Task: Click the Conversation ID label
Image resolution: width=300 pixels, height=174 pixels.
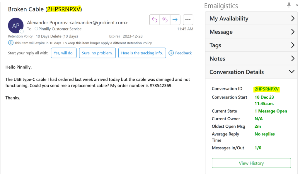Action: (x=227, y=89)
